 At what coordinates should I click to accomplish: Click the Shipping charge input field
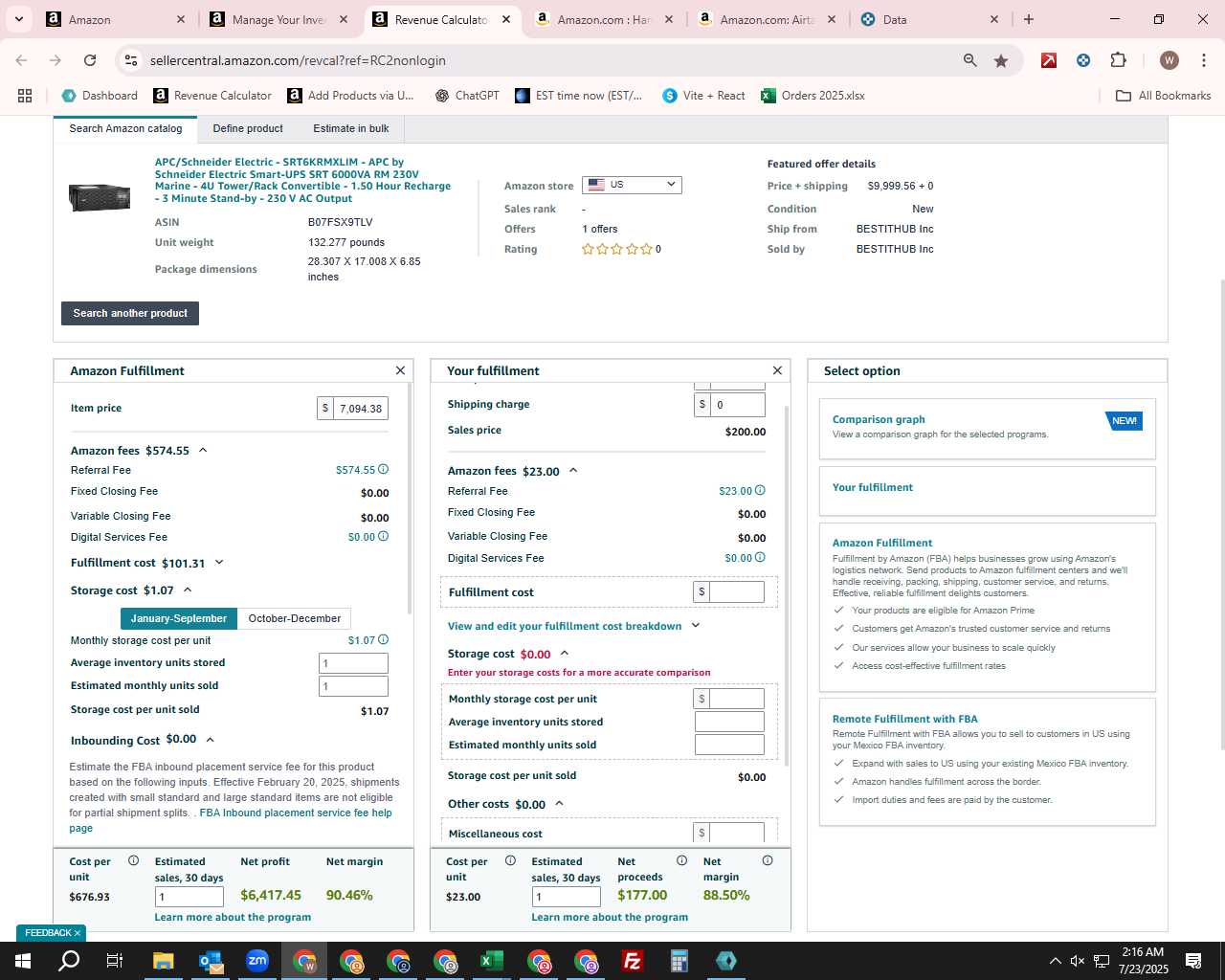[x=738, y=405]
